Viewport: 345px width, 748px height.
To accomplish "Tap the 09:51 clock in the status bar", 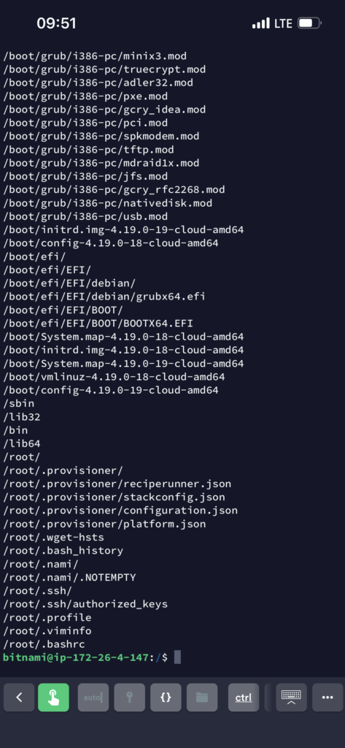I will tap(56, 23).
